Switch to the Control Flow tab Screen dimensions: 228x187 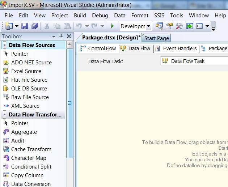point(98,48)
